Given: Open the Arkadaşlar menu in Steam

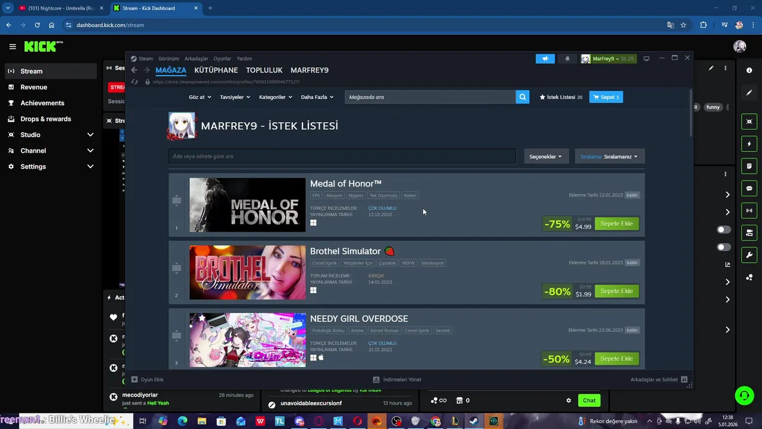Looking at the screenshot, I should pyautogui.click(x=196, y=58).
